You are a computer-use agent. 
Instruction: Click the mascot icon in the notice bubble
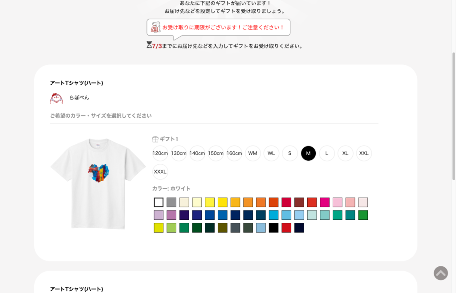tap(155, 28)
